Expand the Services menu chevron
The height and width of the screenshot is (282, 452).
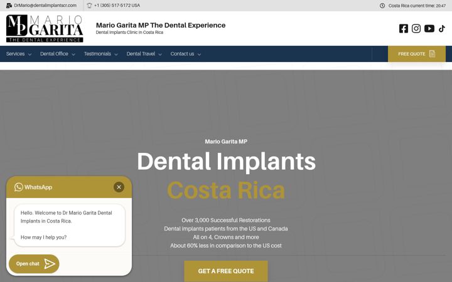(x=30, y=55)
